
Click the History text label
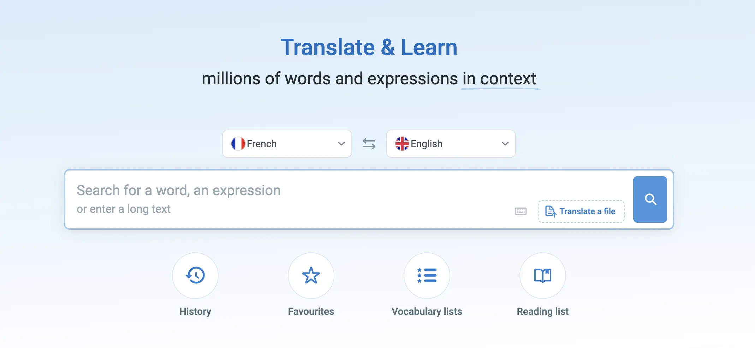tap(195, 311)
